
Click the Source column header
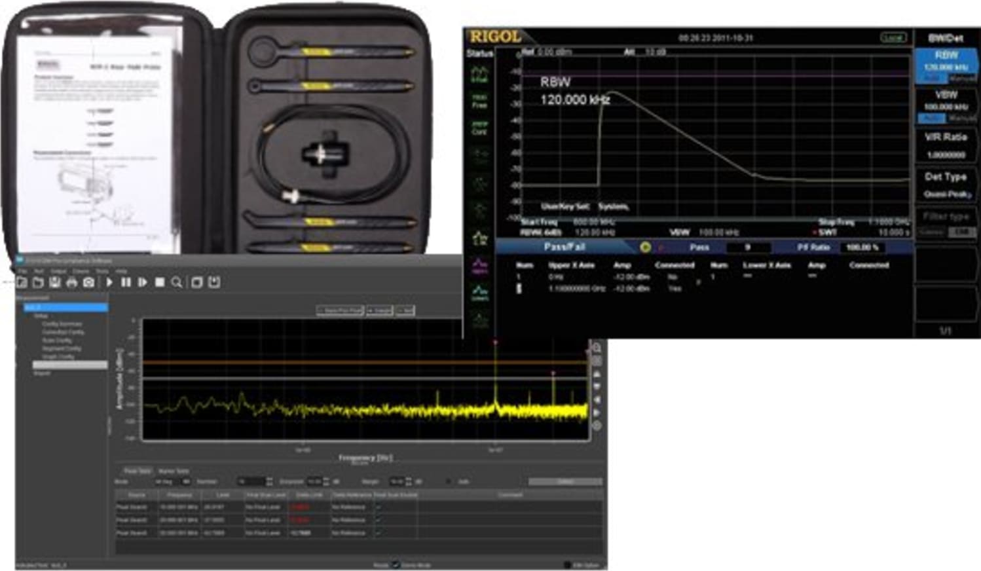point(137,495)
